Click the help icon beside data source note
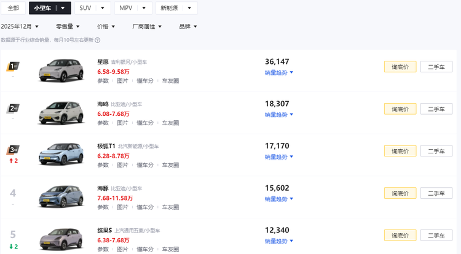 (98, 40)
